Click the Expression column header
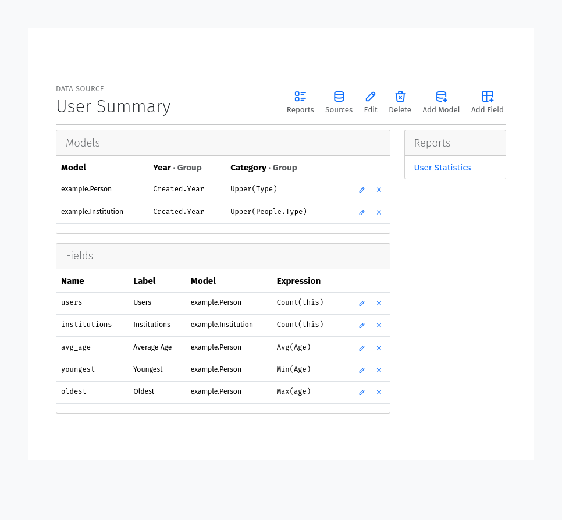The height and width of the screenshot is (520, 562). coord(298,281)
